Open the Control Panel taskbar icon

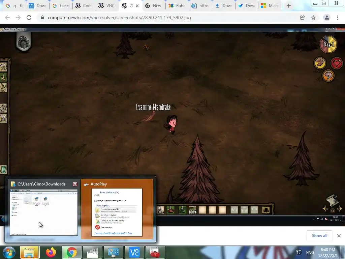tap(113, 252)
